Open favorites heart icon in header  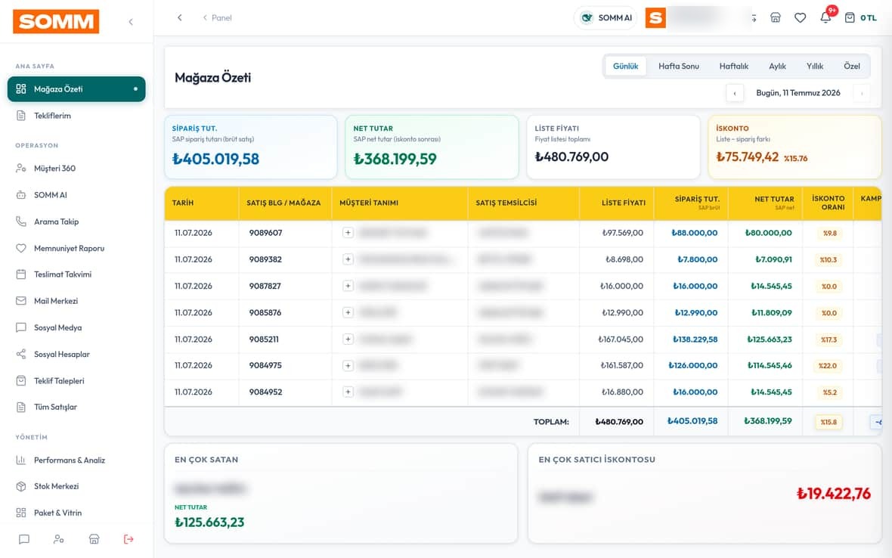(800, 17)
